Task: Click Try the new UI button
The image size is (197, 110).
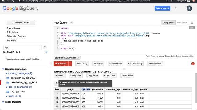Action: click(162, 8)
